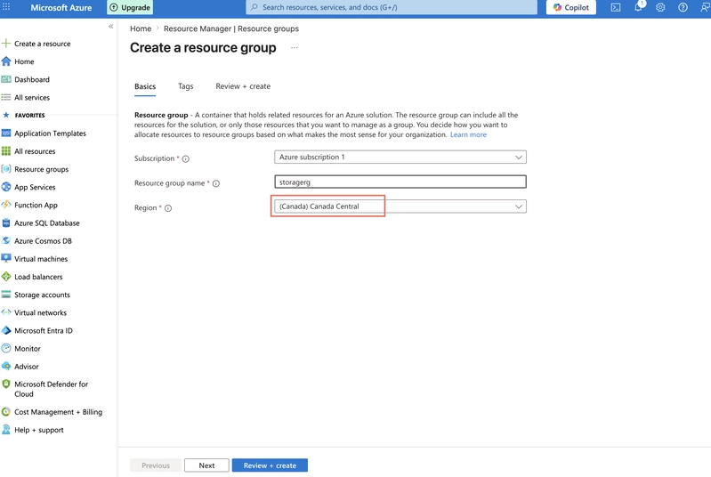Open the help question mark icon

[x=683, y=7]
